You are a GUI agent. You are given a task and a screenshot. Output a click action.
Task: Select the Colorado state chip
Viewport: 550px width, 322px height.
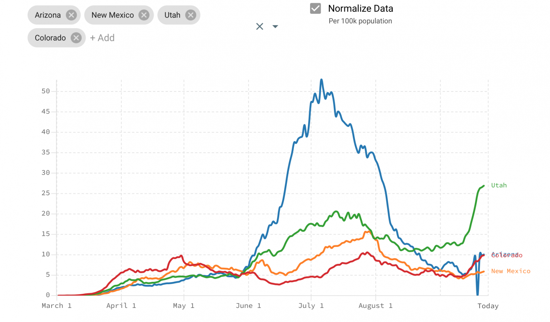[x=50, y=38]
